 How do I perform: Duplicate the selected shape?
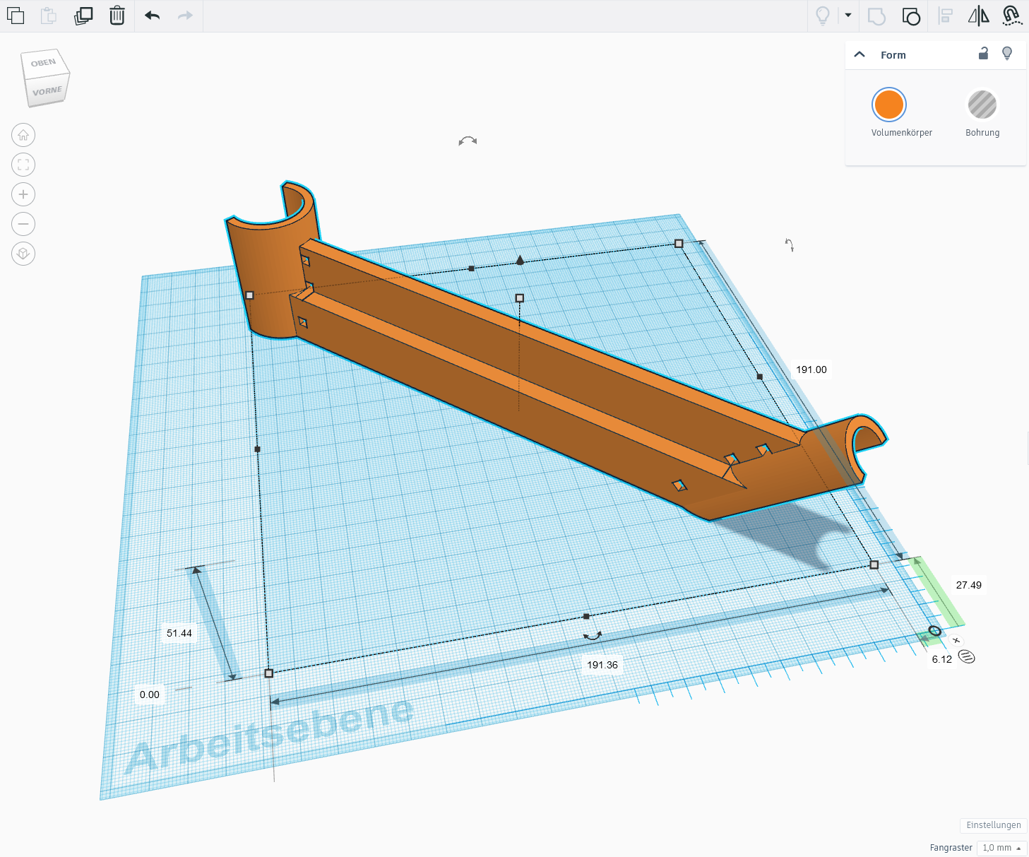(83, 16)
